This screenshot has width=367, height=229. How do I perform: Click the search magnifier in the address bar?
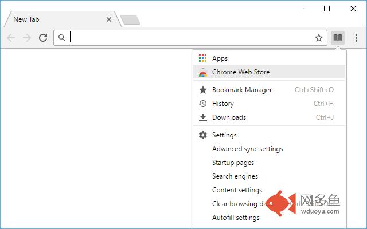click(62, 38)
